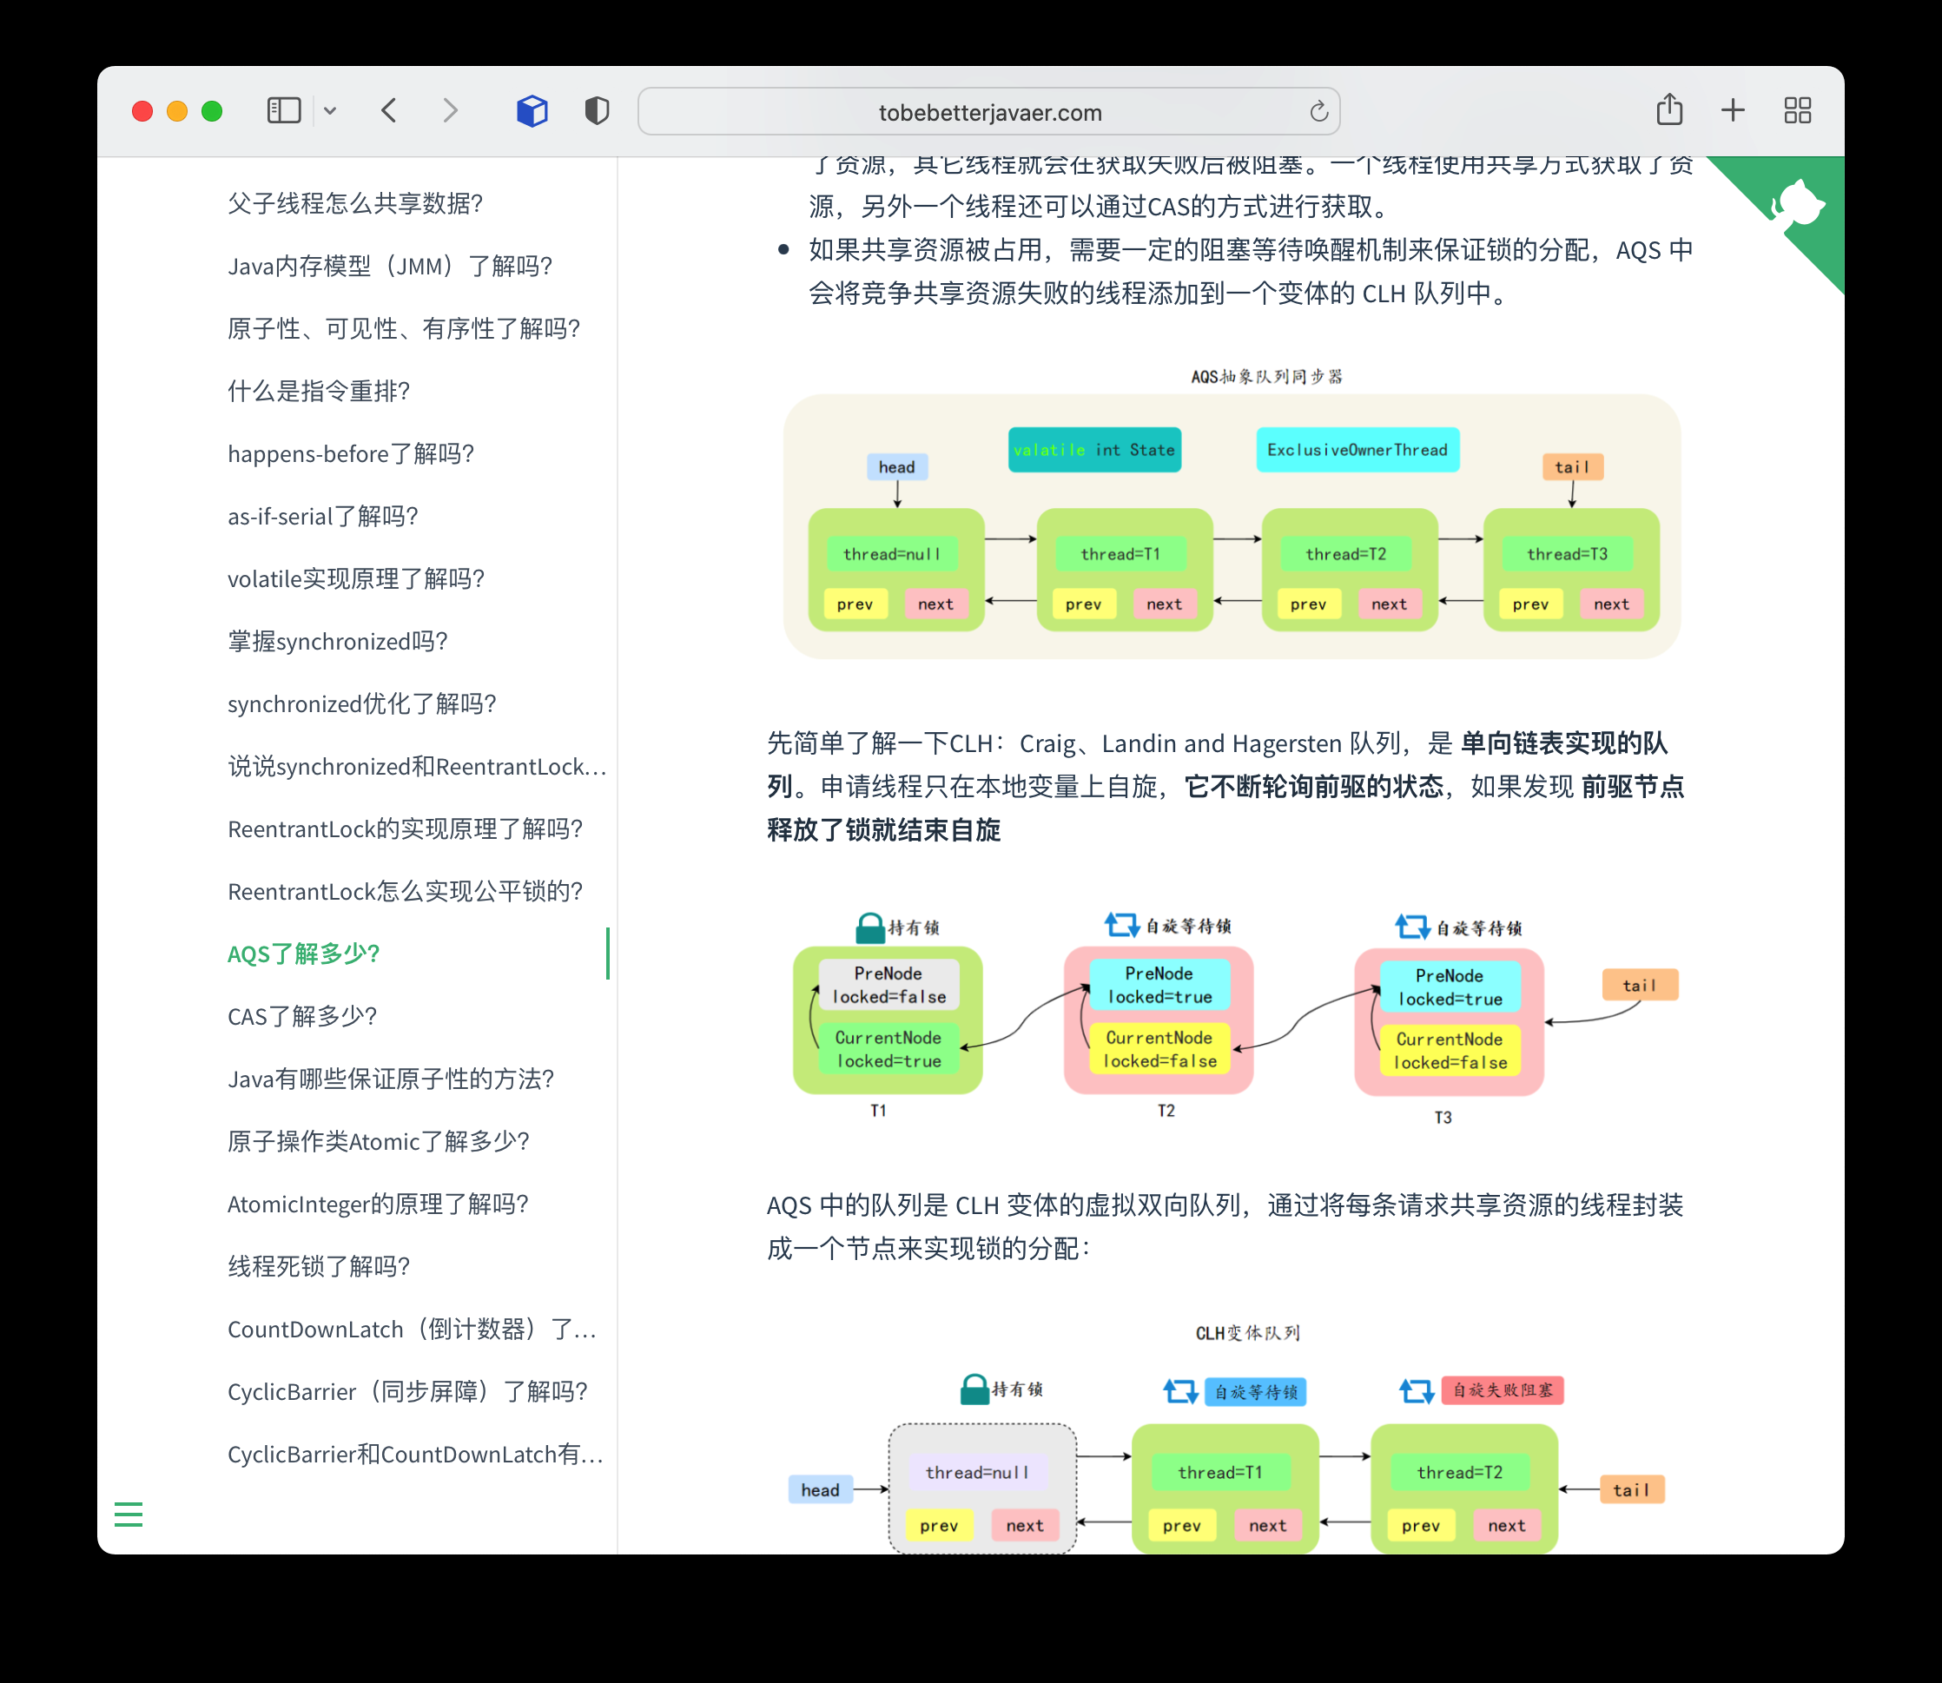The image size is (1942, 1683).
Task: Click the blue cube extension icon
Action: 532,111
